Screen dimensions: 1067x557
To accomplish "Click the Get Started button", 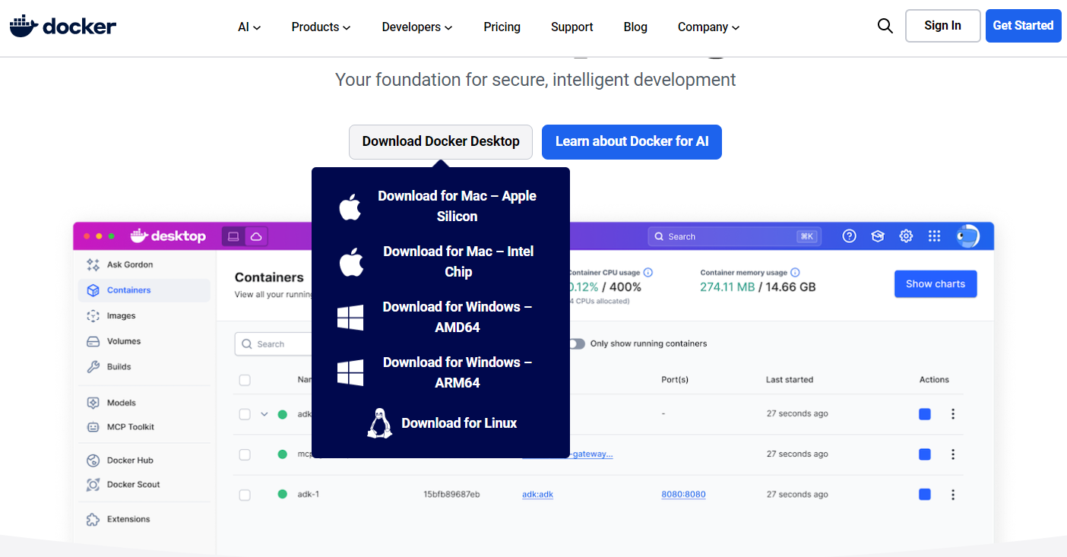I will coord(1023,26).
